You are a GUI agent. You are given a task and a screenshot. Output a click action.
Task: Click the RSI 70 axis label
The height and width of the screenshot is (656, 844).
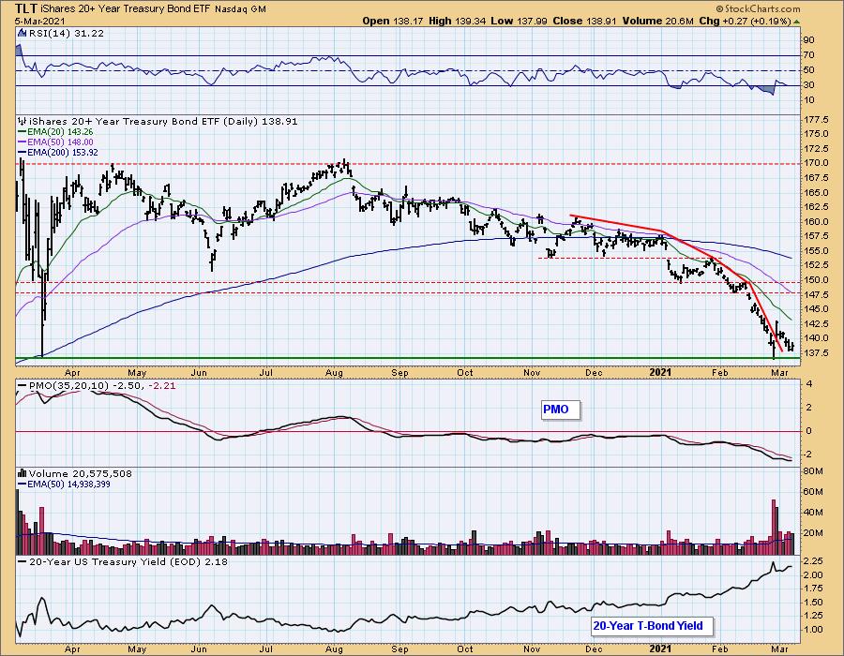pyautogui.click(x=808, y=55)
